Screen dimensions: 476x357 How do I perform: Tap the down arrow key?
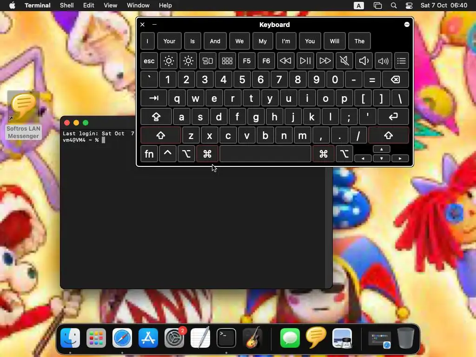[x=382, y=158]
